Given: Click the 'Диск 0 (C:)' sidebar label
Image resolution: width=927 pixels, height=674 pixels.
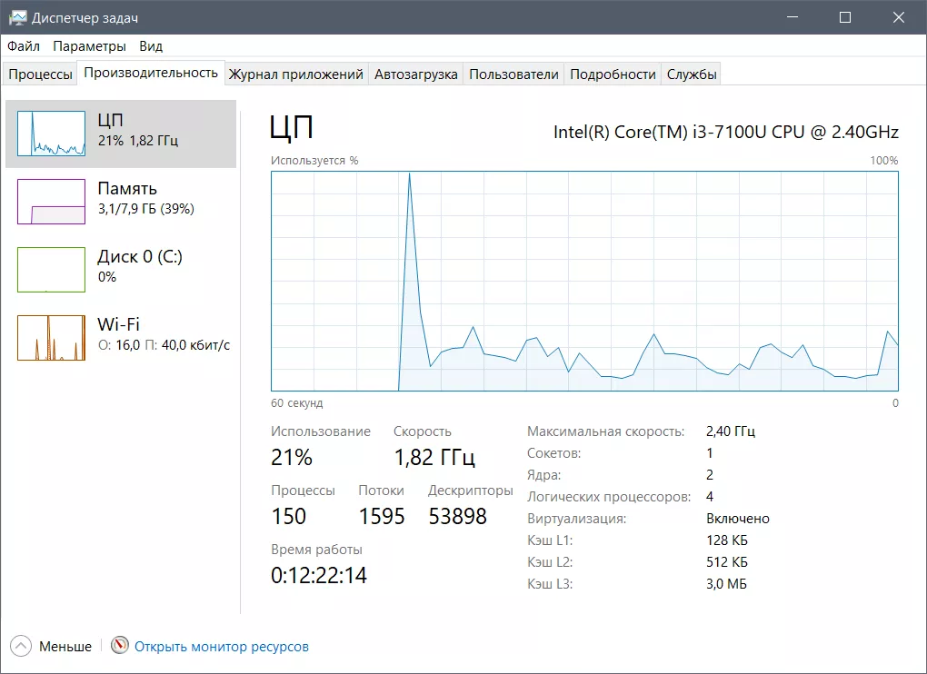Looking at the screenshot, I should (x=140, y=256).
